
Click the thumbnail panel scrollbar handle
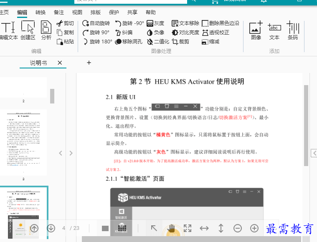click(52, 96)
